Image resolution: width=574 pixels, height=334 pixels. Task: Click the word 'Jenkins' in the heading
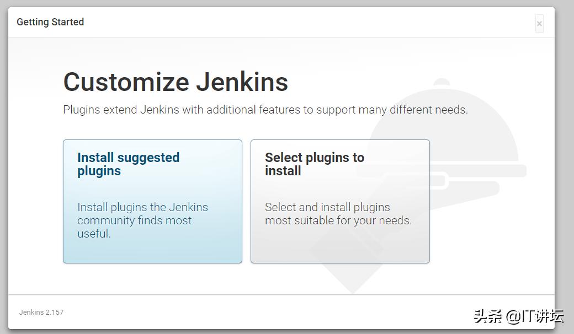click(242, 82)
